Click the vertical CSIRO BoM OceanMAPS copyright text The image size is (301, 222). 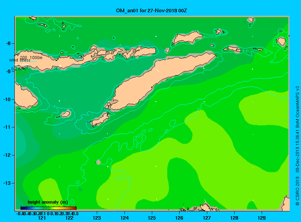(297, 146)
